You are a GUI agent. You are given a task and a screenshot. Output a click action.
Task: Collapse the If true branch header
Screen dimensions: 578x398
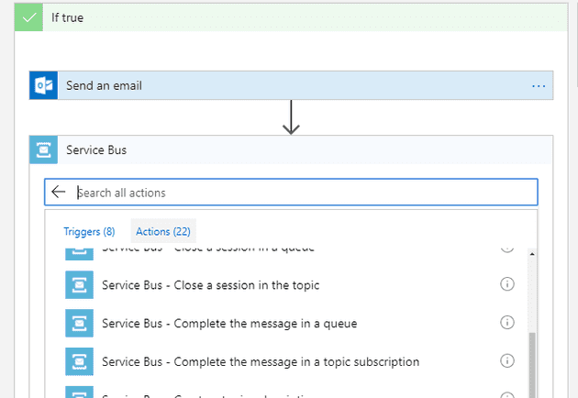pos(291,17)
